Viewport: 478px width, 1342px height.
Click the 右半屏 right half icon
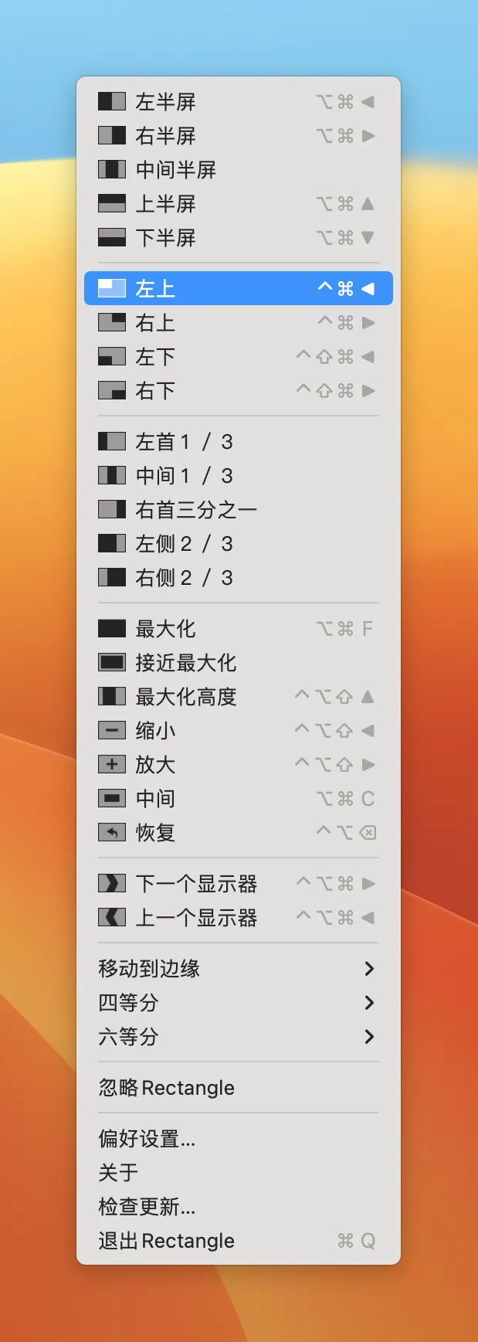point(111,135)
